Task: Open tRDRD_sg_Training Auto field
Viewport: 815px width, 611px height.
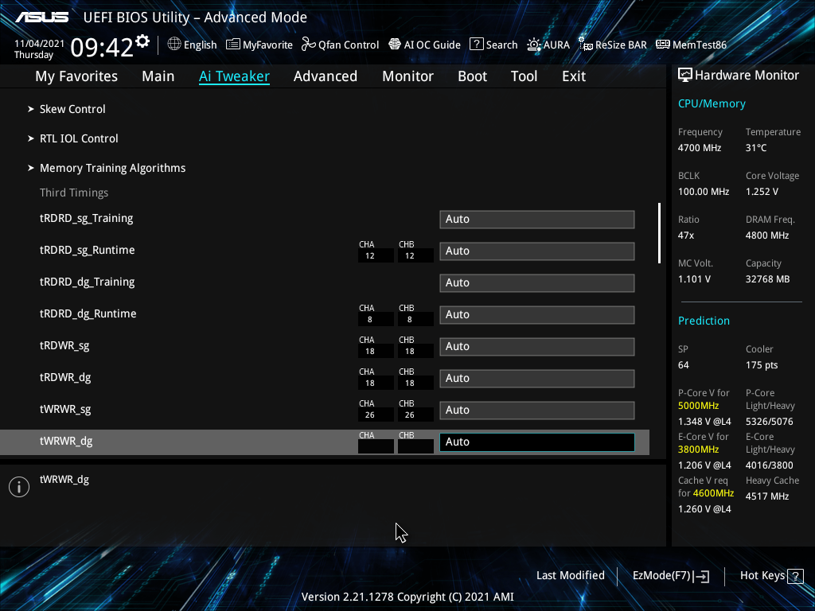Action: point(537,220)
